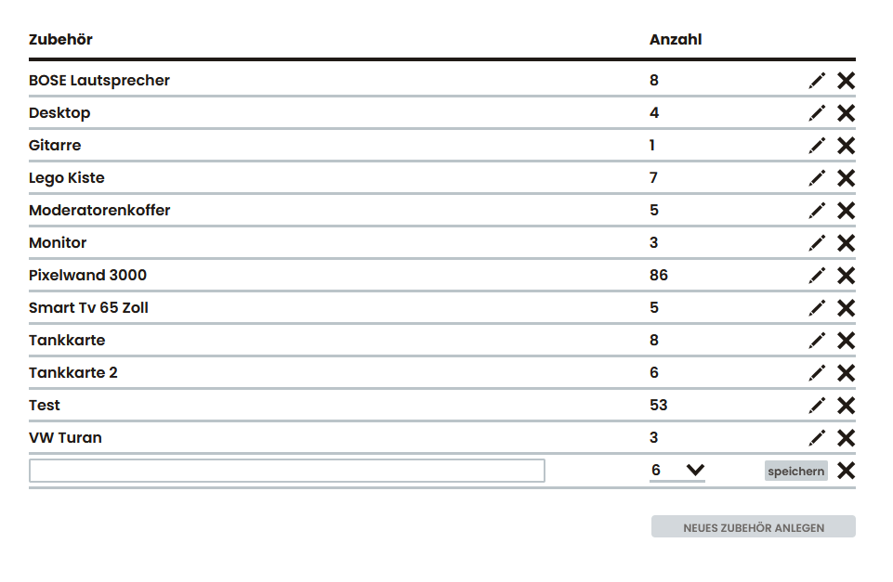Edit the BOSE Lautsprecher entry

click(817, 81)
